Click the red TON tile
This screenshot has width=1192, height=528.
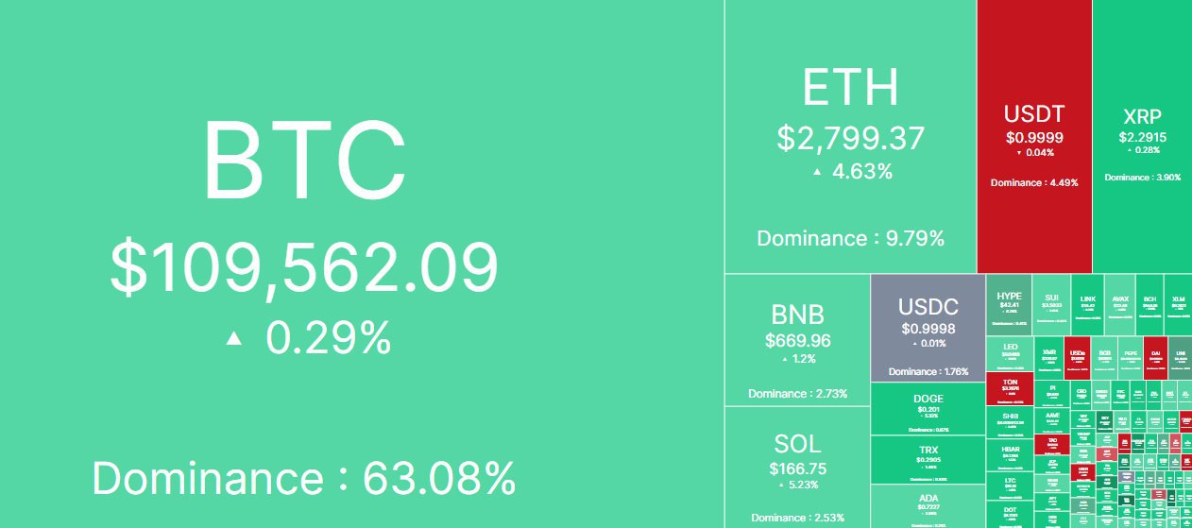[1010, 389]
